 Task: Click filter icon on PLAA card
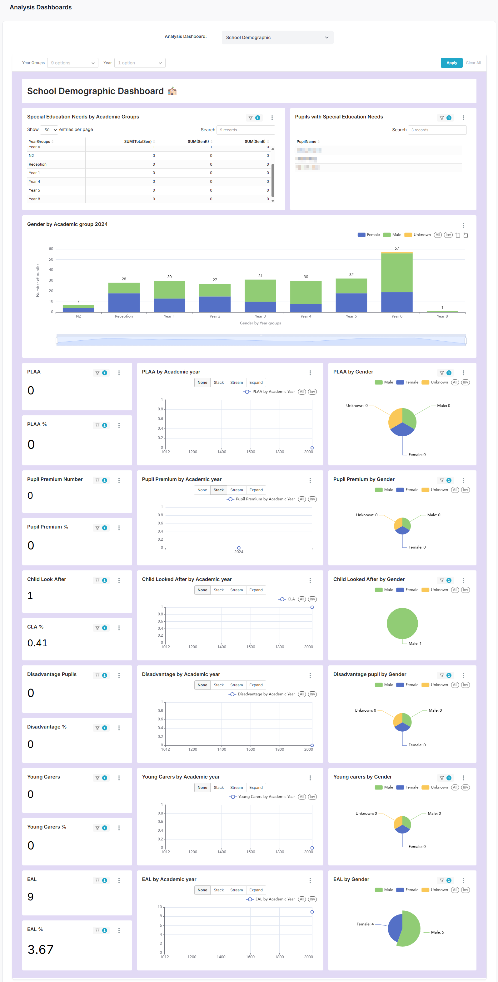pos(97,373)
